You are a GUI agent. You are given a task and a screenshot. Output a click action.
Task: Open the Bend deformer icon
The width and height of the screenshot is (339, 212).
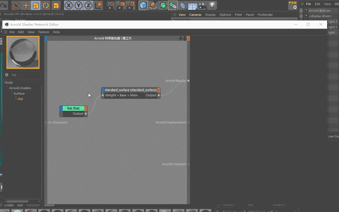183,5
